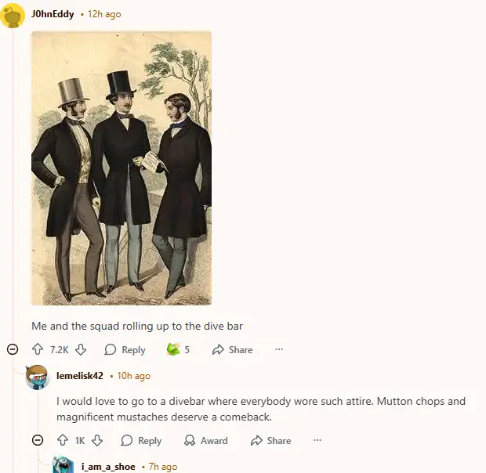Viewport: 486px width, 473px height.
Task: Open i_am_a_shoe's avatar profile
Action: click(63, 464)
